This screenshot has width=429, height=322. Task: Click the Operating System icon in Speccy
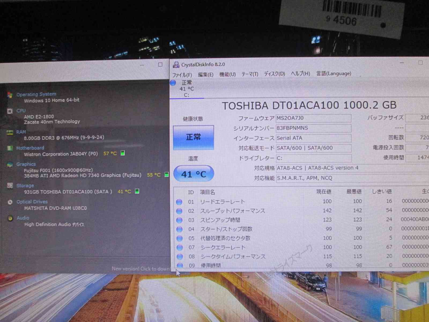click(10, 95)
